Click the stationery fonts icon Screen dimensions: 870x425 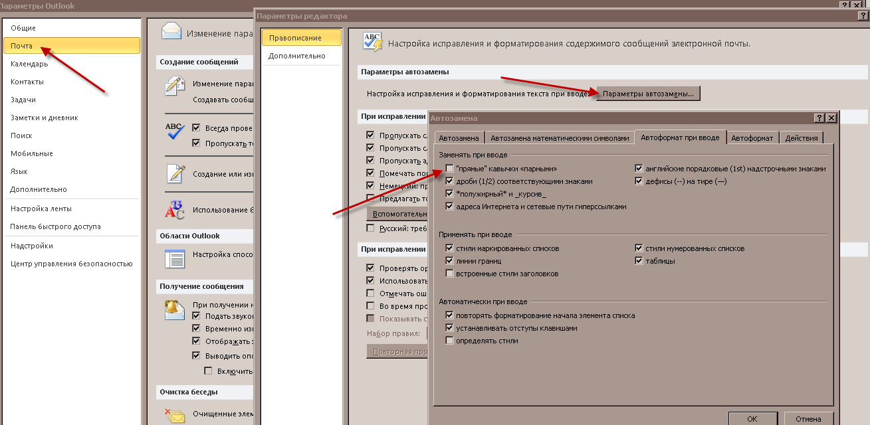tap(175, 209)
